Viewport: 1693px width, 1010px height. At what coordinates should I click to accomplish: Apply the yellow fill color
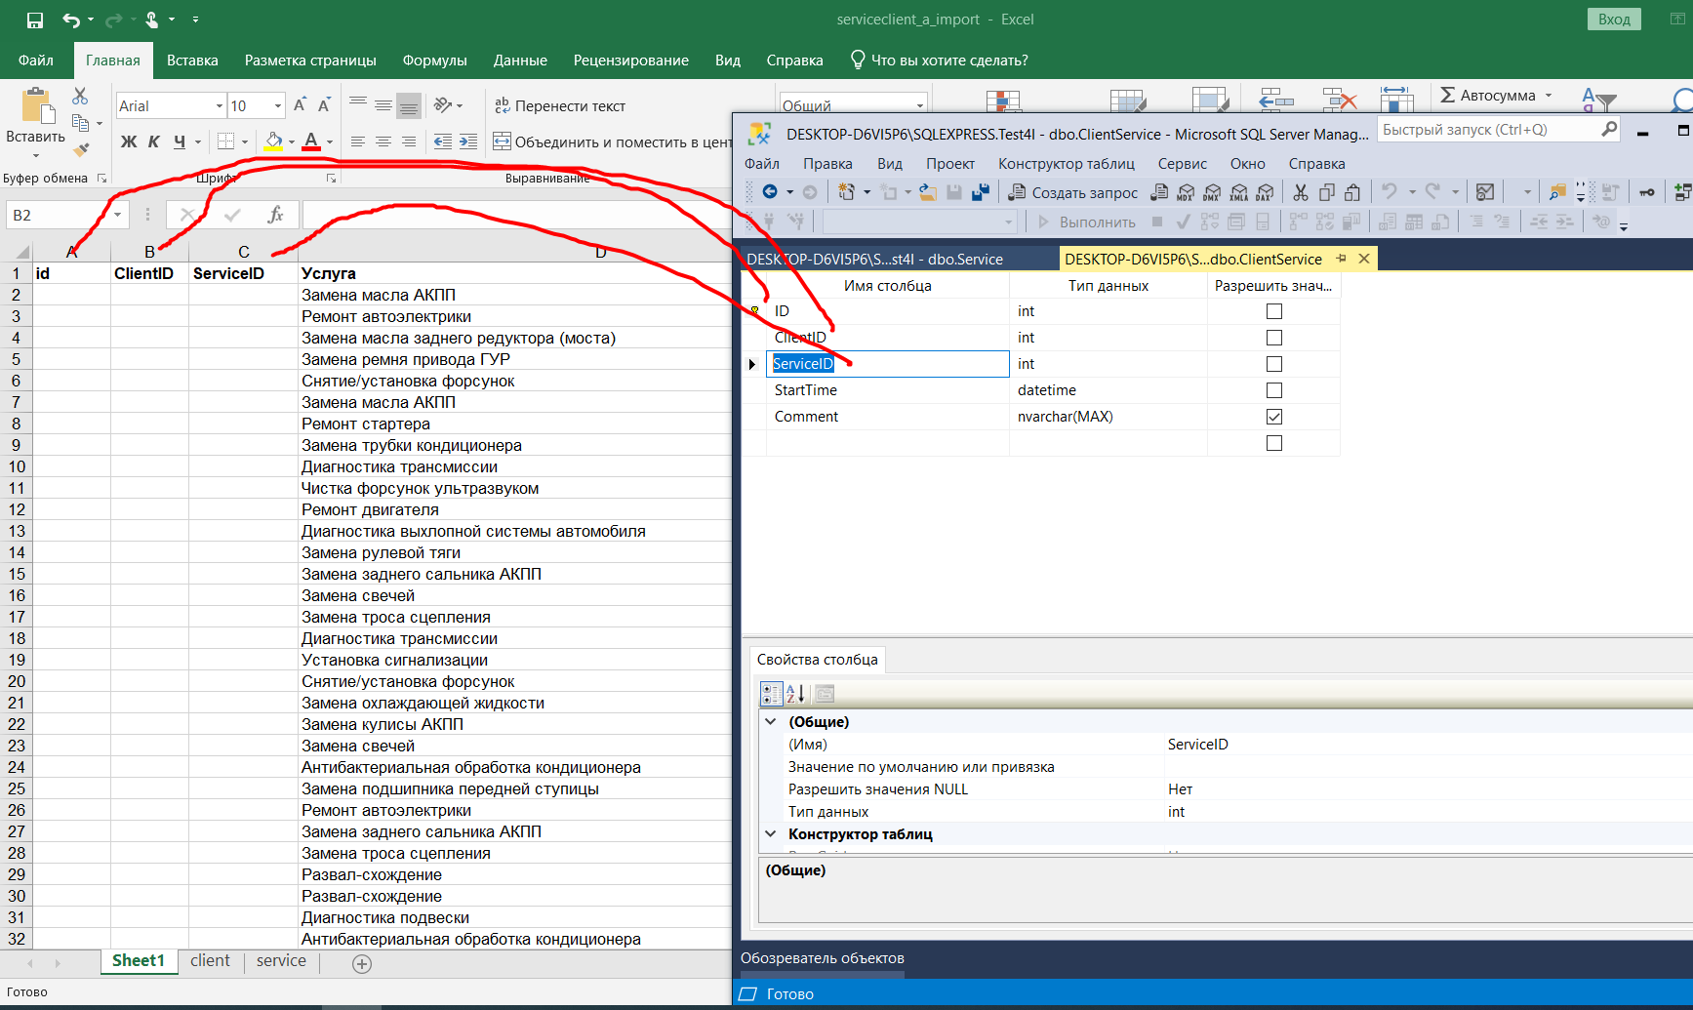click(x=273, y=142)
